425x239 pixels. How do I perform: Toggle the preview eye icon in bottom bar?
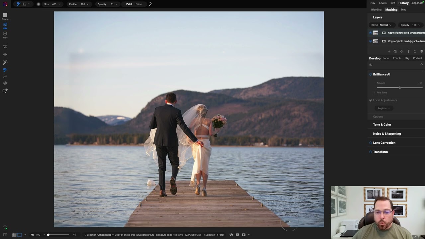click(231, 235)
